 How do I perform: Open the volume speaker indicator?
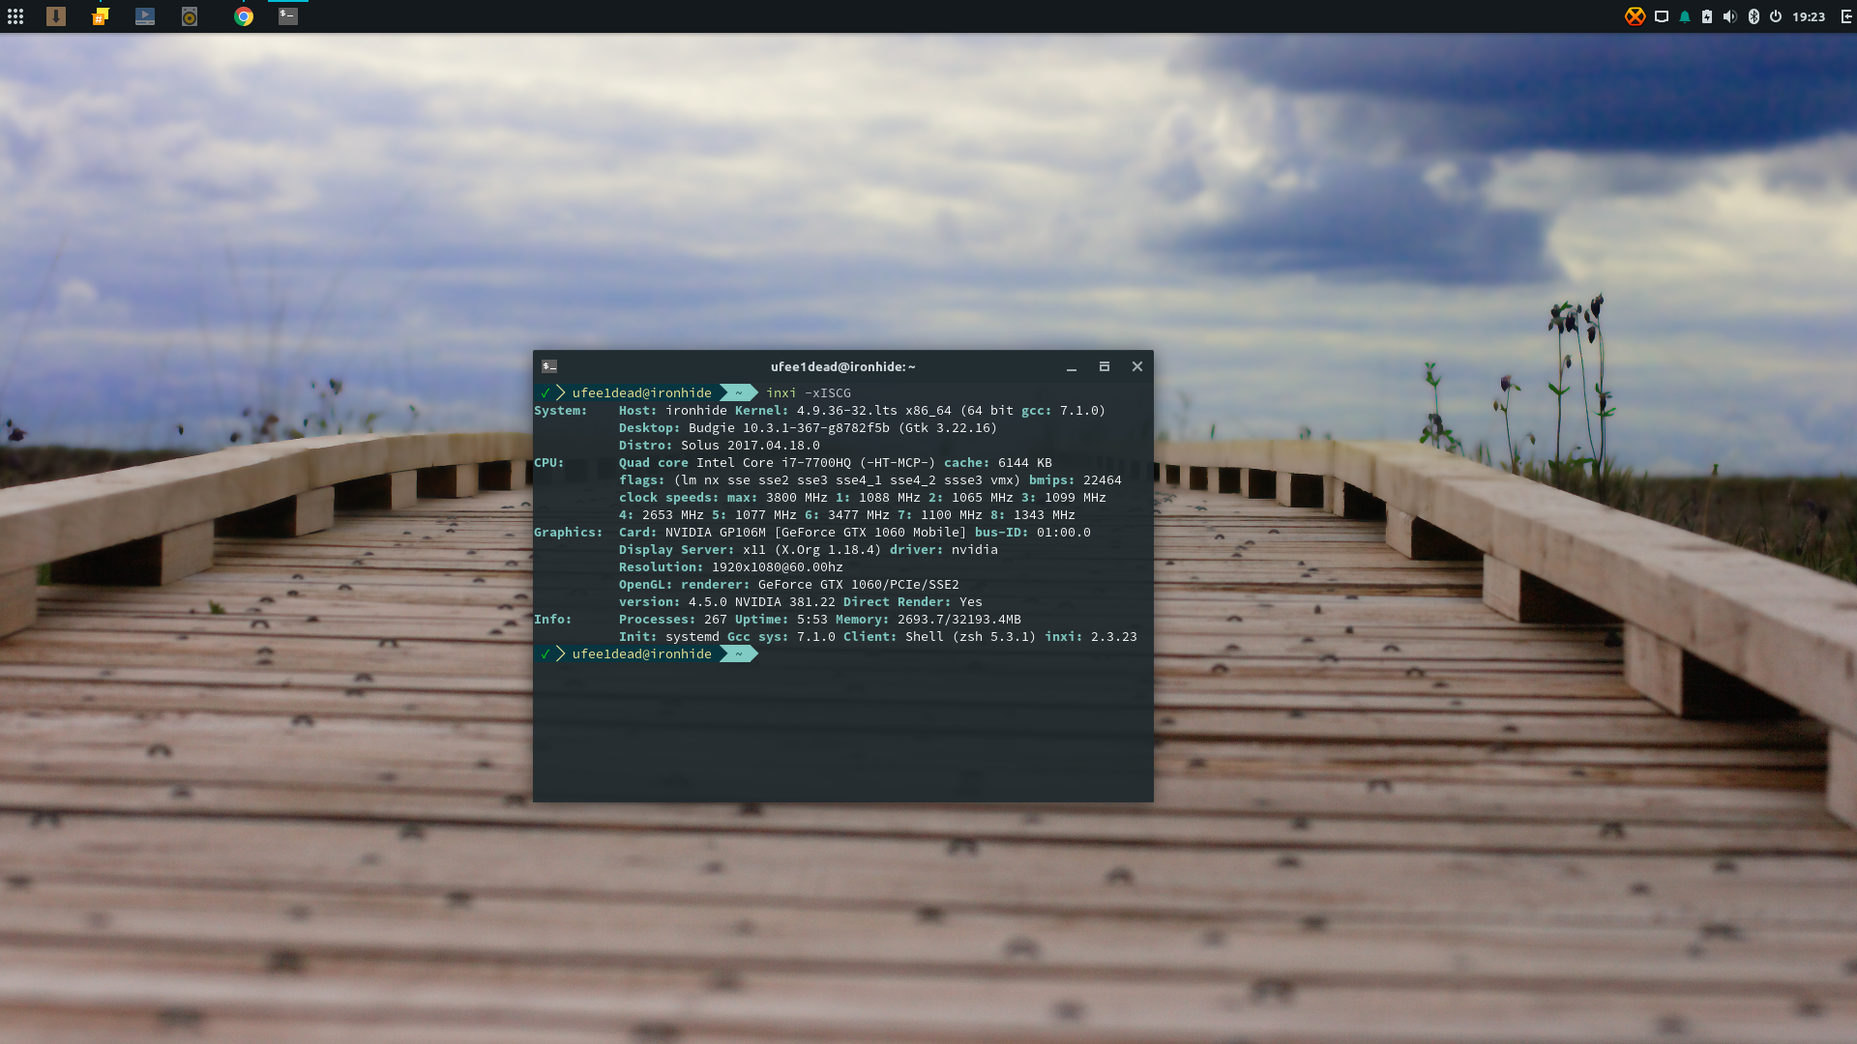1730,16
